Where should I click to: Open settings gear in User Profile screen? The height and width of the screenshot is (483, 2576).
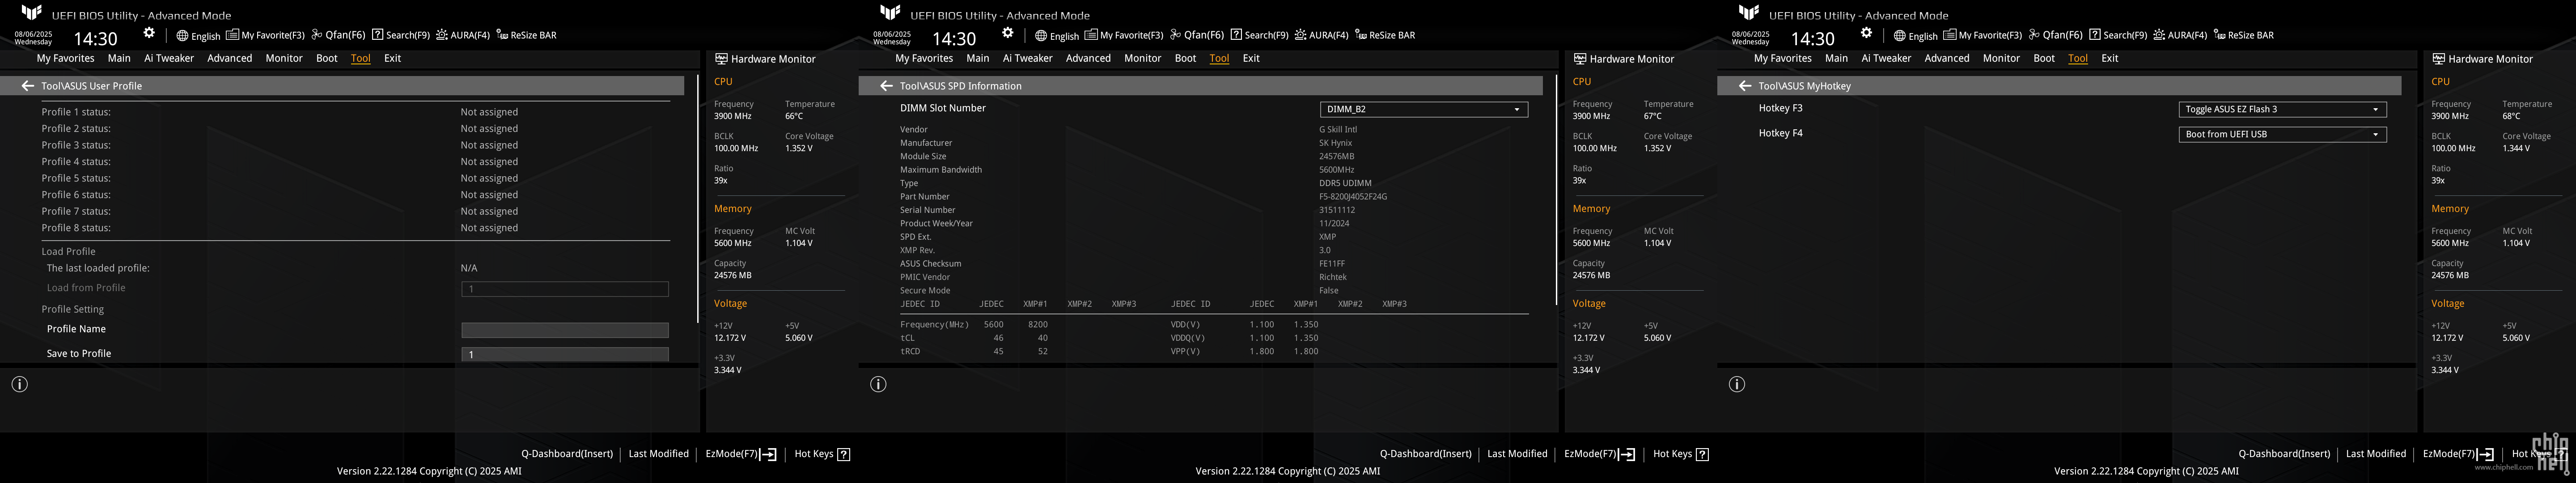[x=149, y=33]
